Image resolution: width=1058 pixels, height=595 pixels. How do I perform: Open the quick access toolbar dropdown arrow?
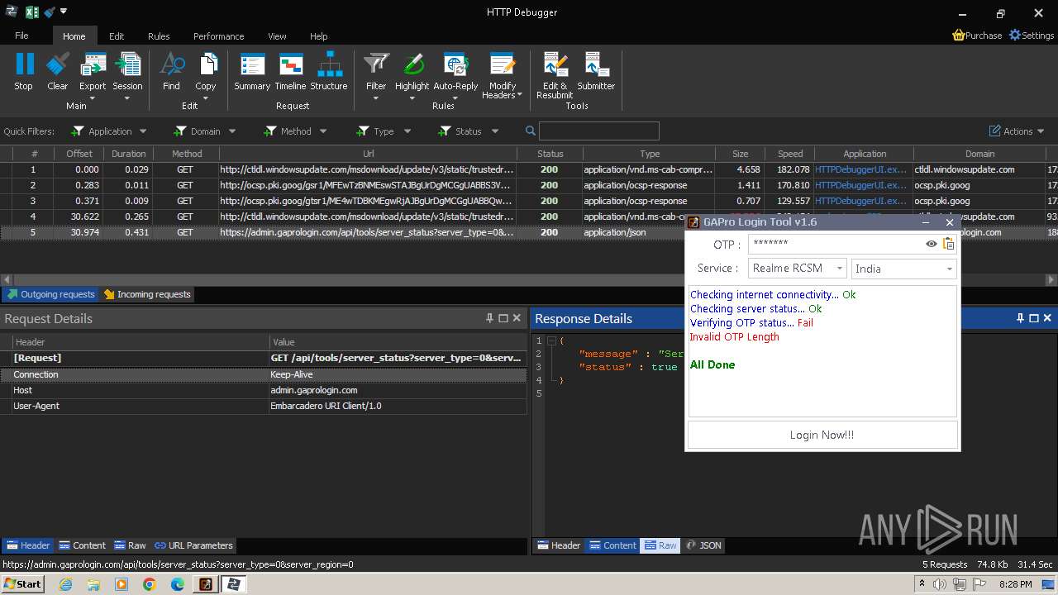(x=64, y=12)
